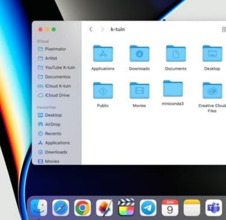The width and height of the screenshot is (226, 220).
Task: Switch to icon grid view button
Action: (224, 29)
